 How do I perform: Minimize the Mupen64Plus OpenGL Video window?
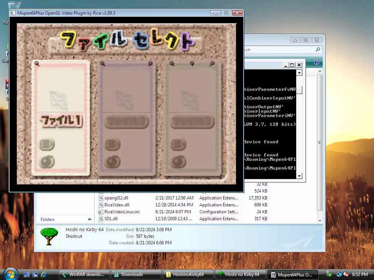(x=215, y=13)
